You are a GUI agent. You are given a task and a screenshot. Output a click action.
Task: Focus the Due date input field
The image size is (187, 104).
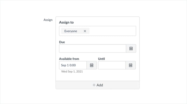(92, 48)
